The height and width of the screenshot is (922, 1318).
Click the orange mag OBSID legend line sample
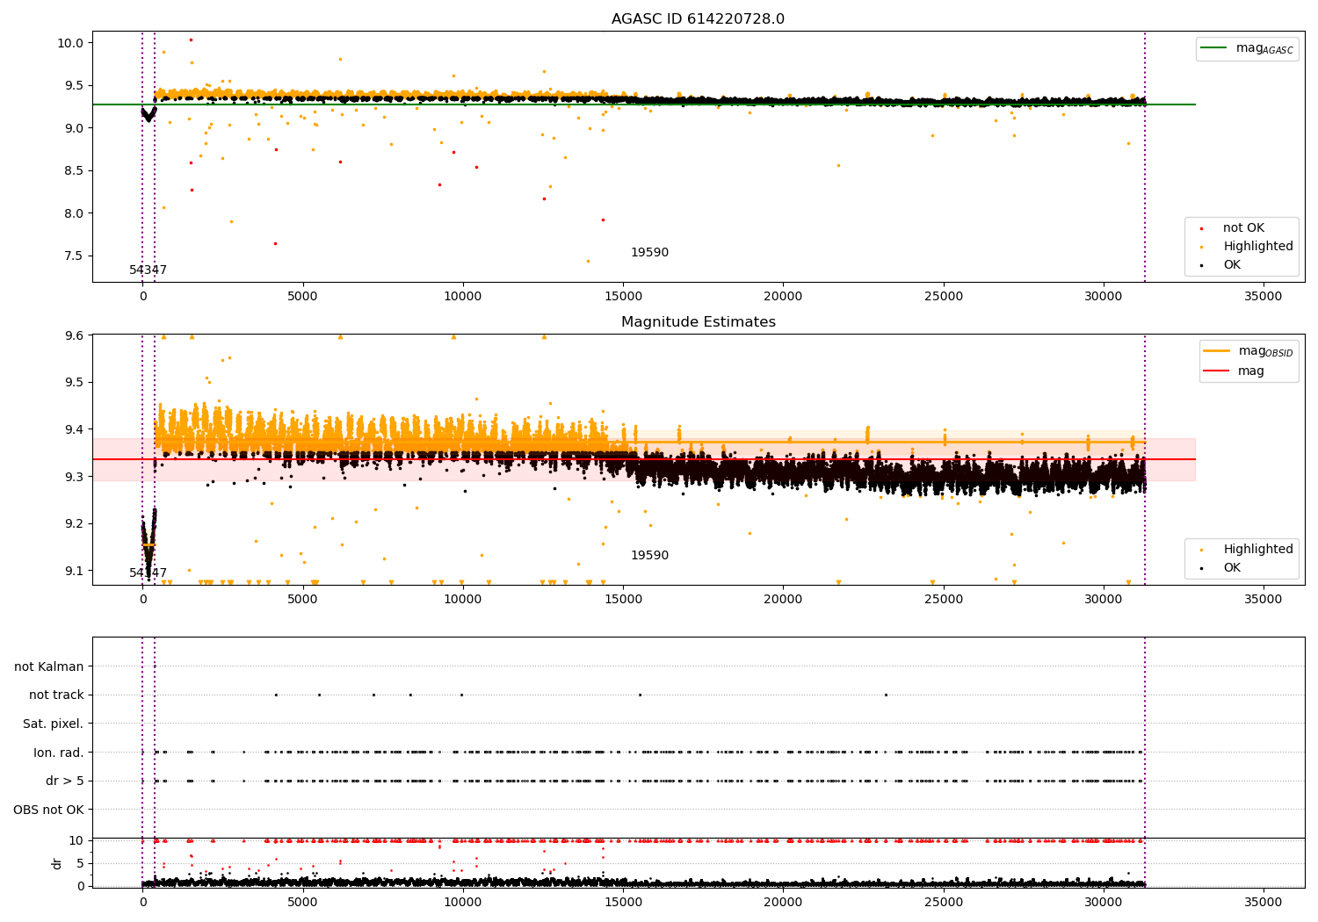pyautogui.click(x=1216, y=351)
